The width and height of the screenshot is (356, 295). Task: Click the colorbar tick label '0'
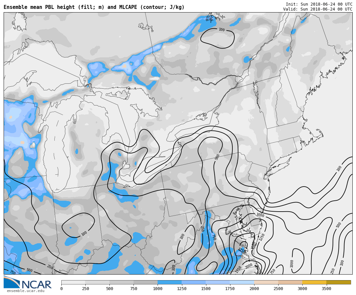pos(61,289)
